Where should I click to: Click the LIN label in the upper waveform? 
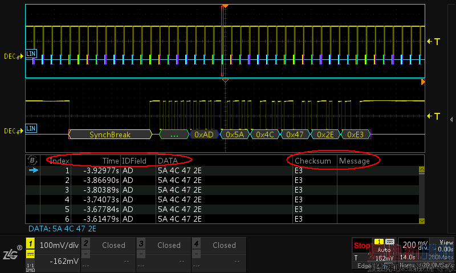(x=31, y=53)
